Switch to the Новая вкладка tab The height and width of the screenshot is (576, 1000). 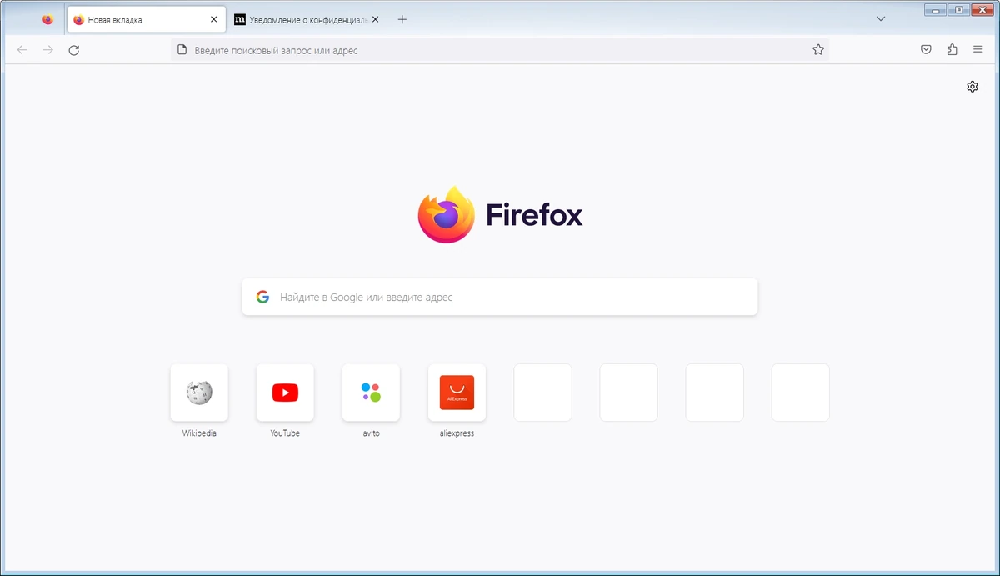(146, 19)
